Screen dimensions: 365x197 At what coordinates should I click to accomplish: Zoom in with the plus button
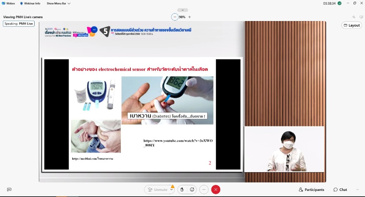pos(190,17)
